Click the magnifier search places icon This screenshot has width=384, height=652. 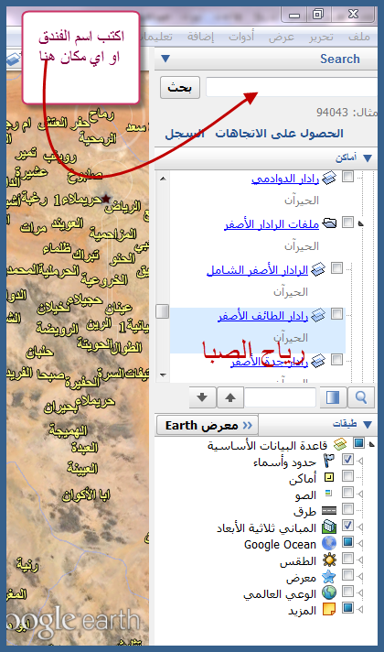coord(361,398)
